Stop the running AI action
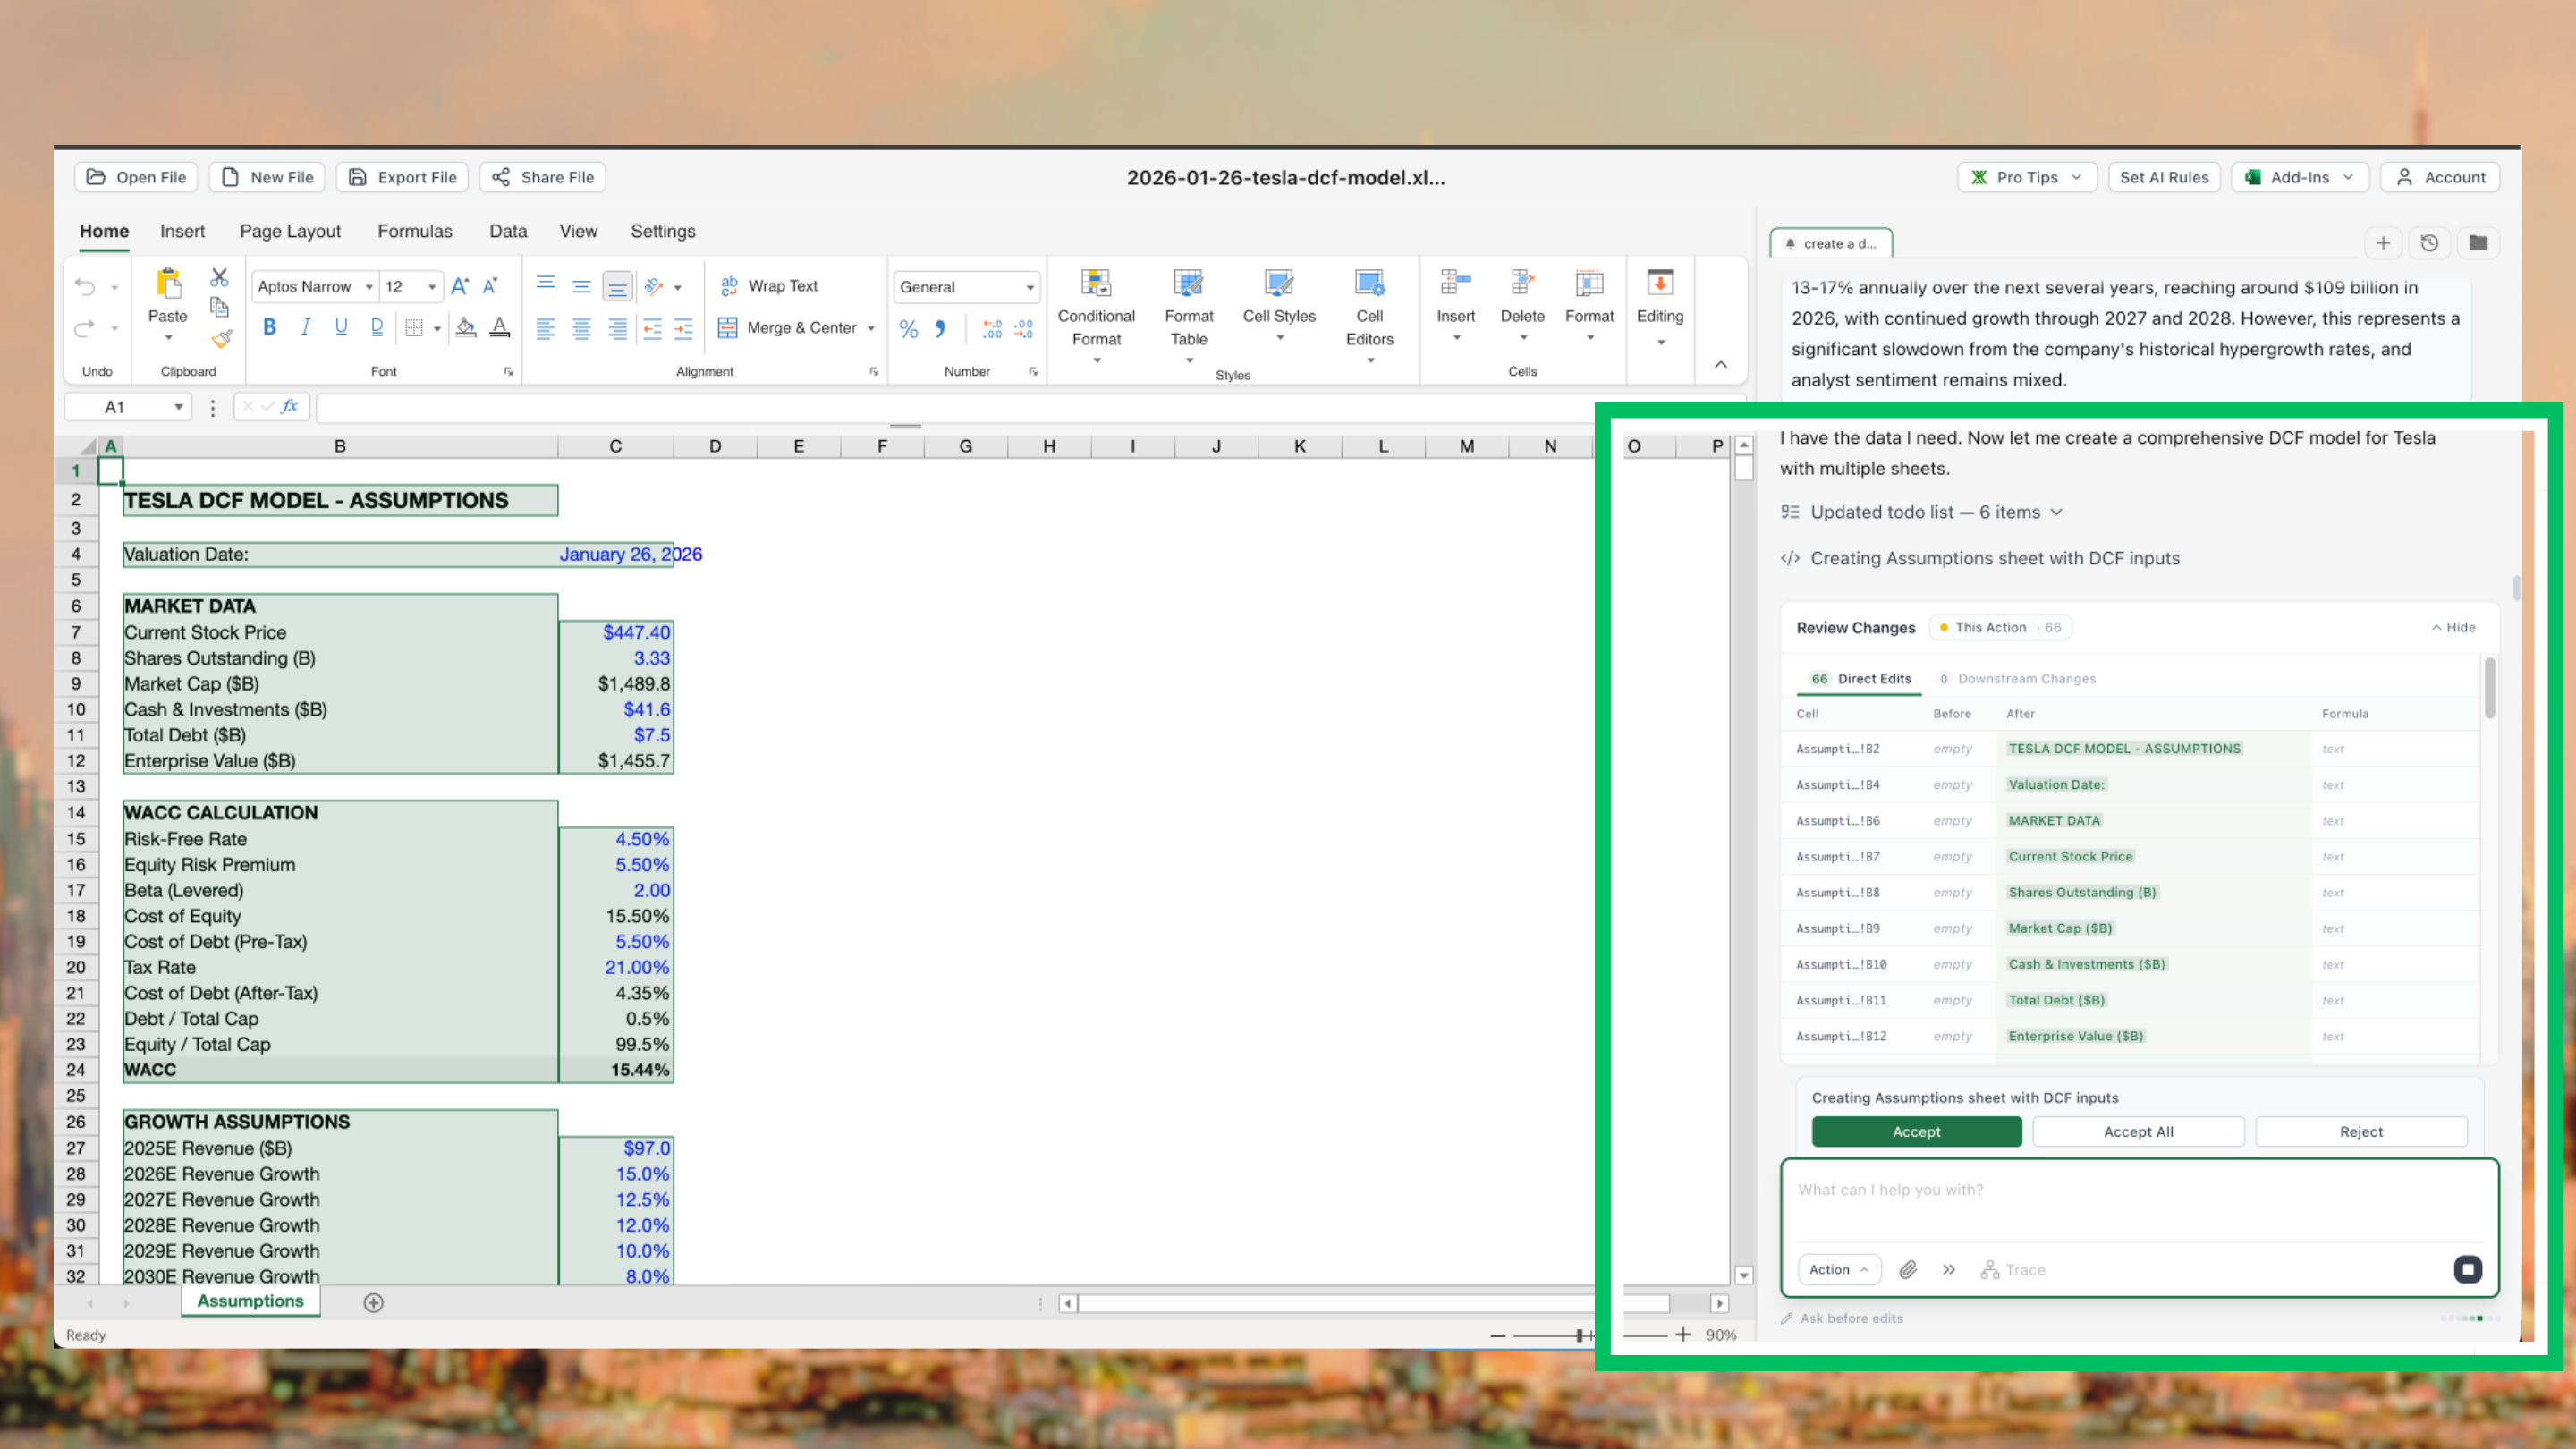2576x1449 pixels. coord(2467,1269)
